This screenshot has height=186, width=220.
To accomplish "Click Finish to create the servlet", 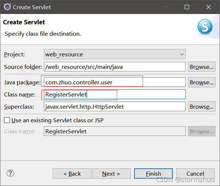I will tap(153, 173).
